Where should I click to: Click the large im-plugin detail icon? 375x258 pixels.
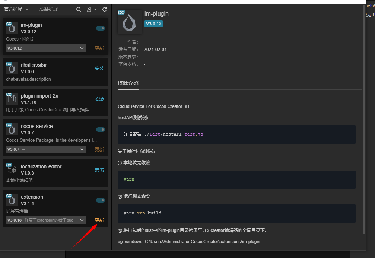click(x=129, y=22)
